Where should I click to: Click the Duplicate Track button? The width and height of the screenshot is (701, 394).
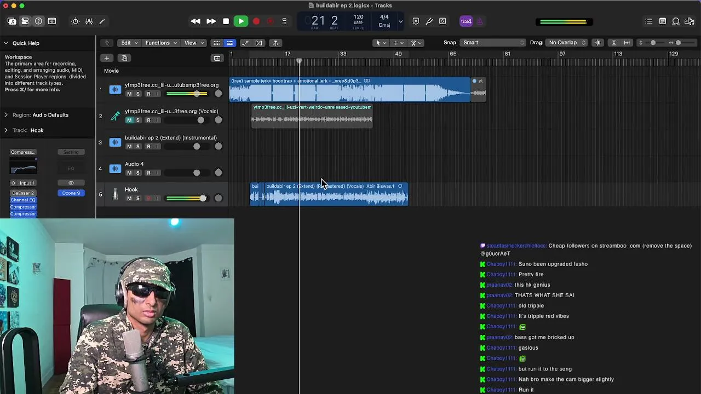point(124,58)
